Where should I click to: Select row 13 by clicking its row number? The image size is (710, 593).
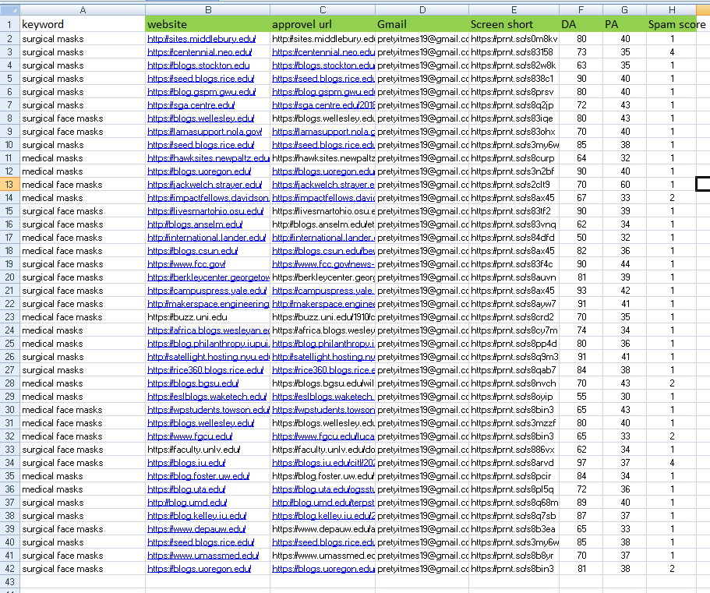coord(9,184)
